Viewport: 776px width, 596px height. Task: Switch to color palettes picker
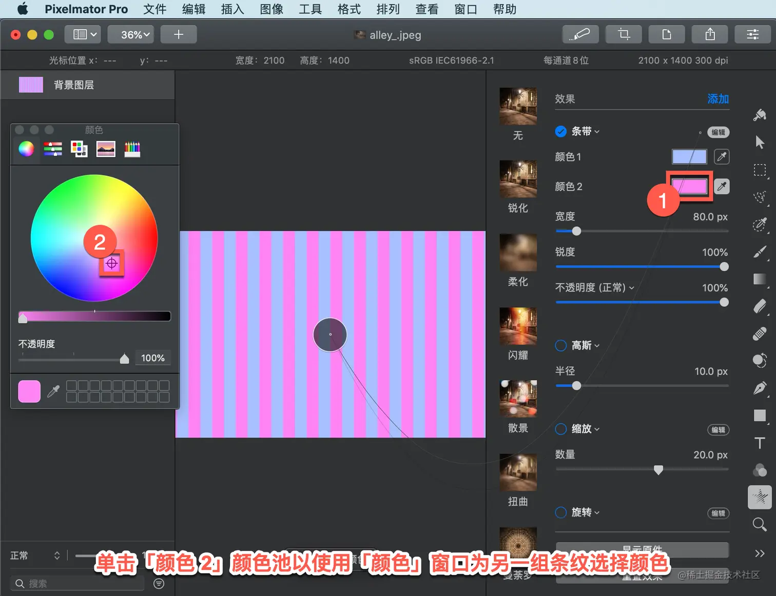[x=79, y=149]
